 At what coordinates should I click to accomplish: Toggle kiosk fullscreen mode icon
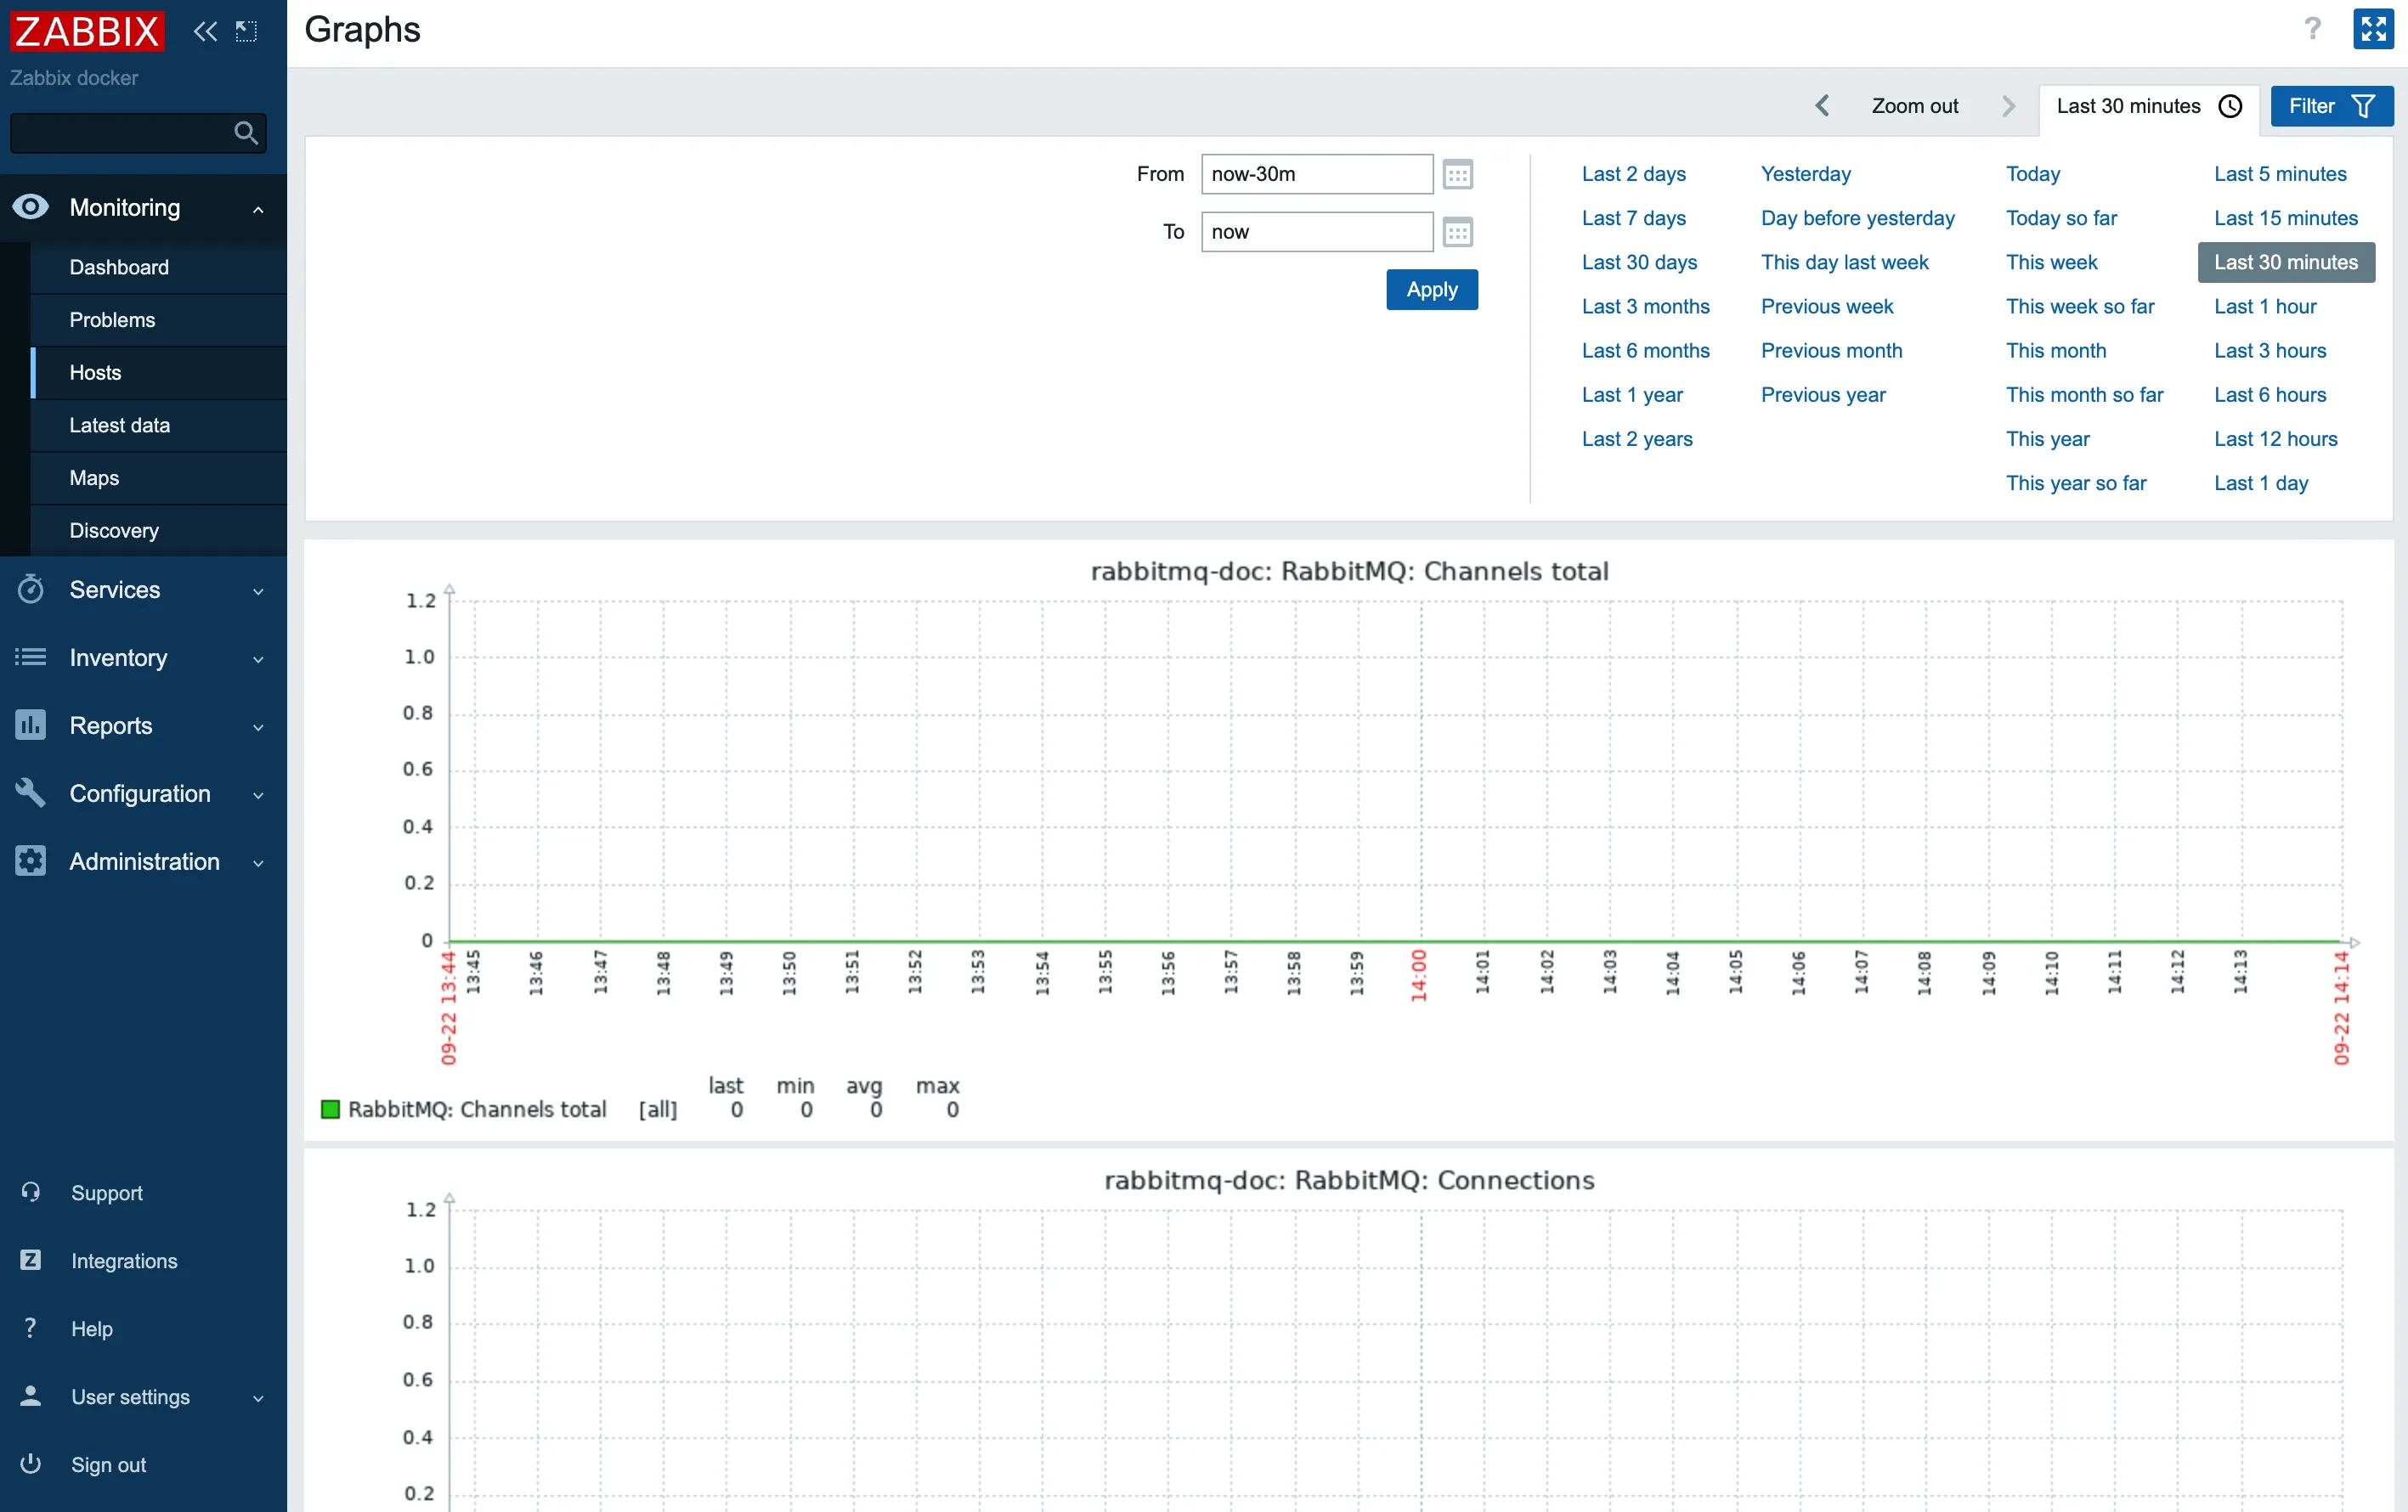(2373, 28)
